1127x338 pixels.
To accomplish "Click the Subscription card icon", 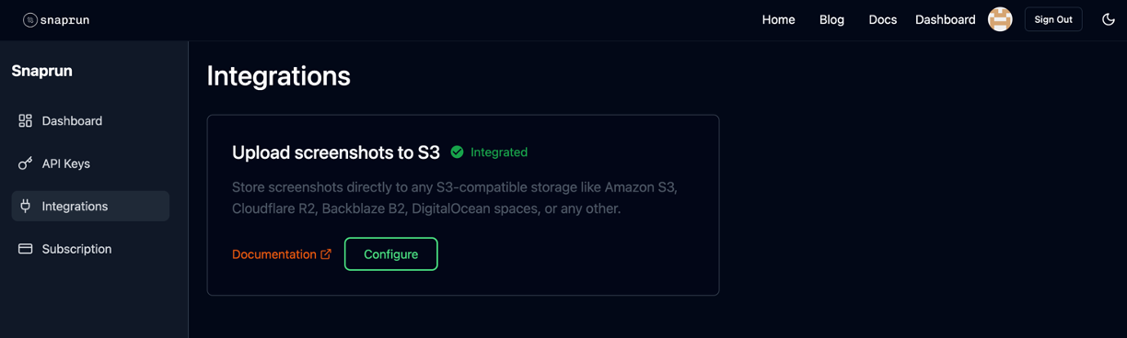I will [x=26, y=249].
